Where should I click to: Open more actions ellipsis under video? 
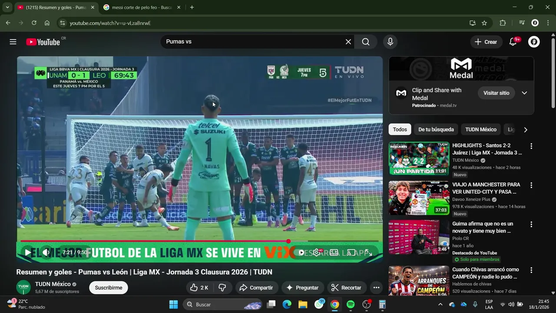(x=376, y=287)
